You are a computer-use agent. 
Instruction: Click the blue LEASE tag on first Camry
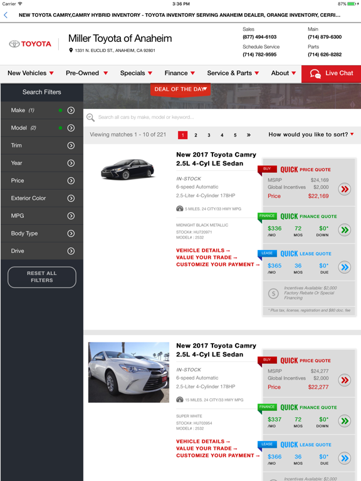[267, 254]
